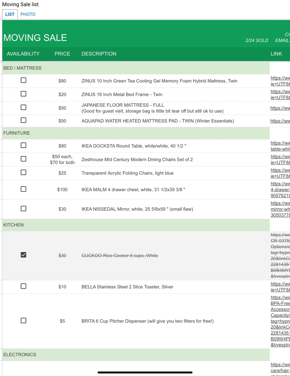Select the BELLA Stainless Steel Toaster description
The width and height of the screenshot is (290, 376).
[x=127, y=287]
